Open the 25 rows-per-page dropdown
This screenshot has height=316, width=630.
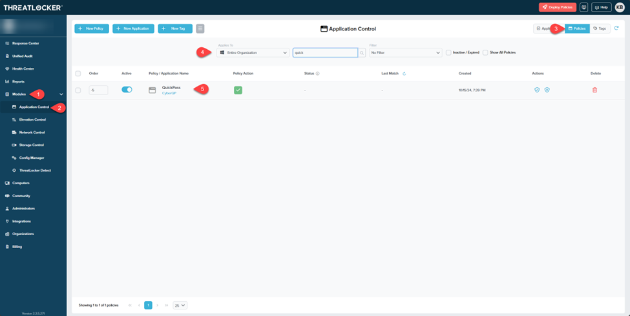click(180, 306)
